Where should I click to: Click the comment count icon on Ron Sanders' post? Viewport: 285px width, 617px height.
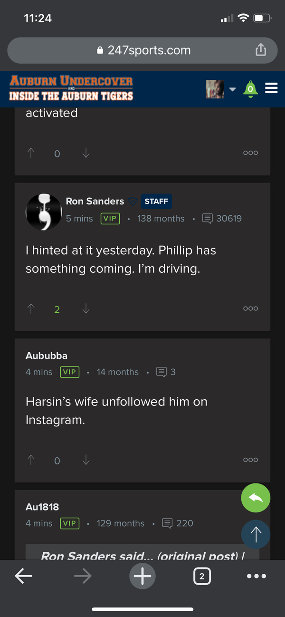tap(208, 218)
